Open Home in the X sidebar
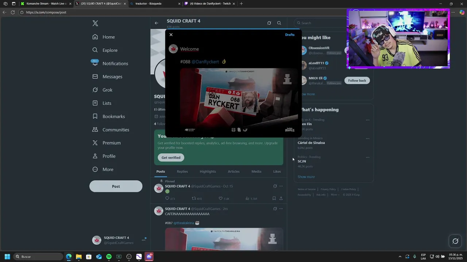467x262 pixels. (x=104, y=37)
